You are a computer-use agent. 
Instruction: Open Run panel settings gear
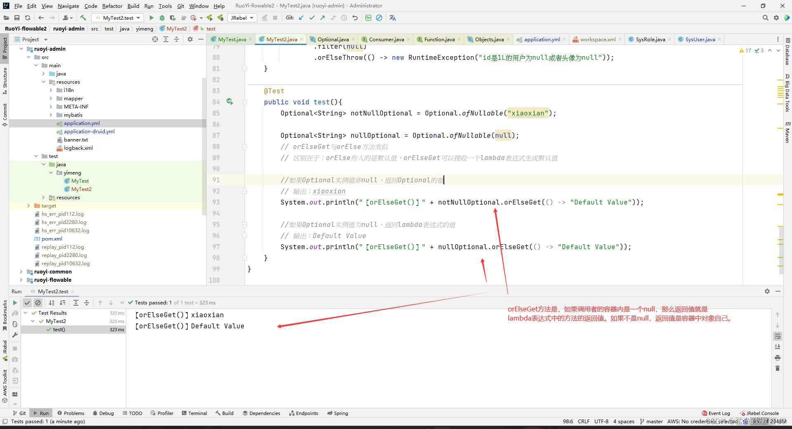(x=767, y=291)
